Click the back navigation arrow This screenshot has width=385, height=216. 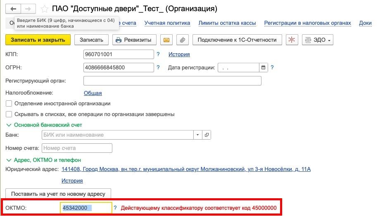click(14, 9)
